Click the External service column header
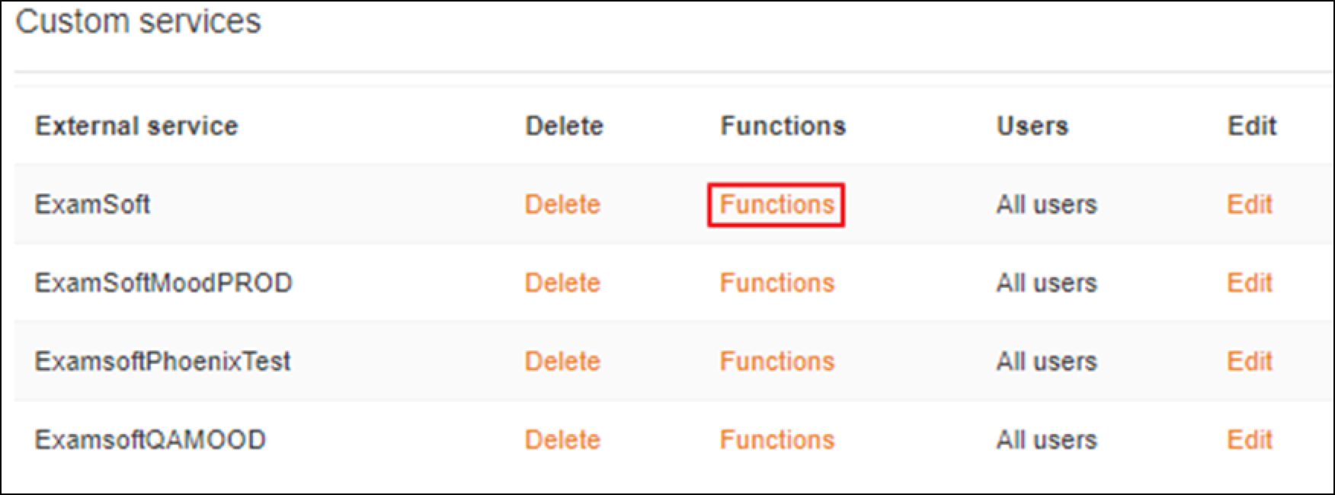 pos(136,126)
